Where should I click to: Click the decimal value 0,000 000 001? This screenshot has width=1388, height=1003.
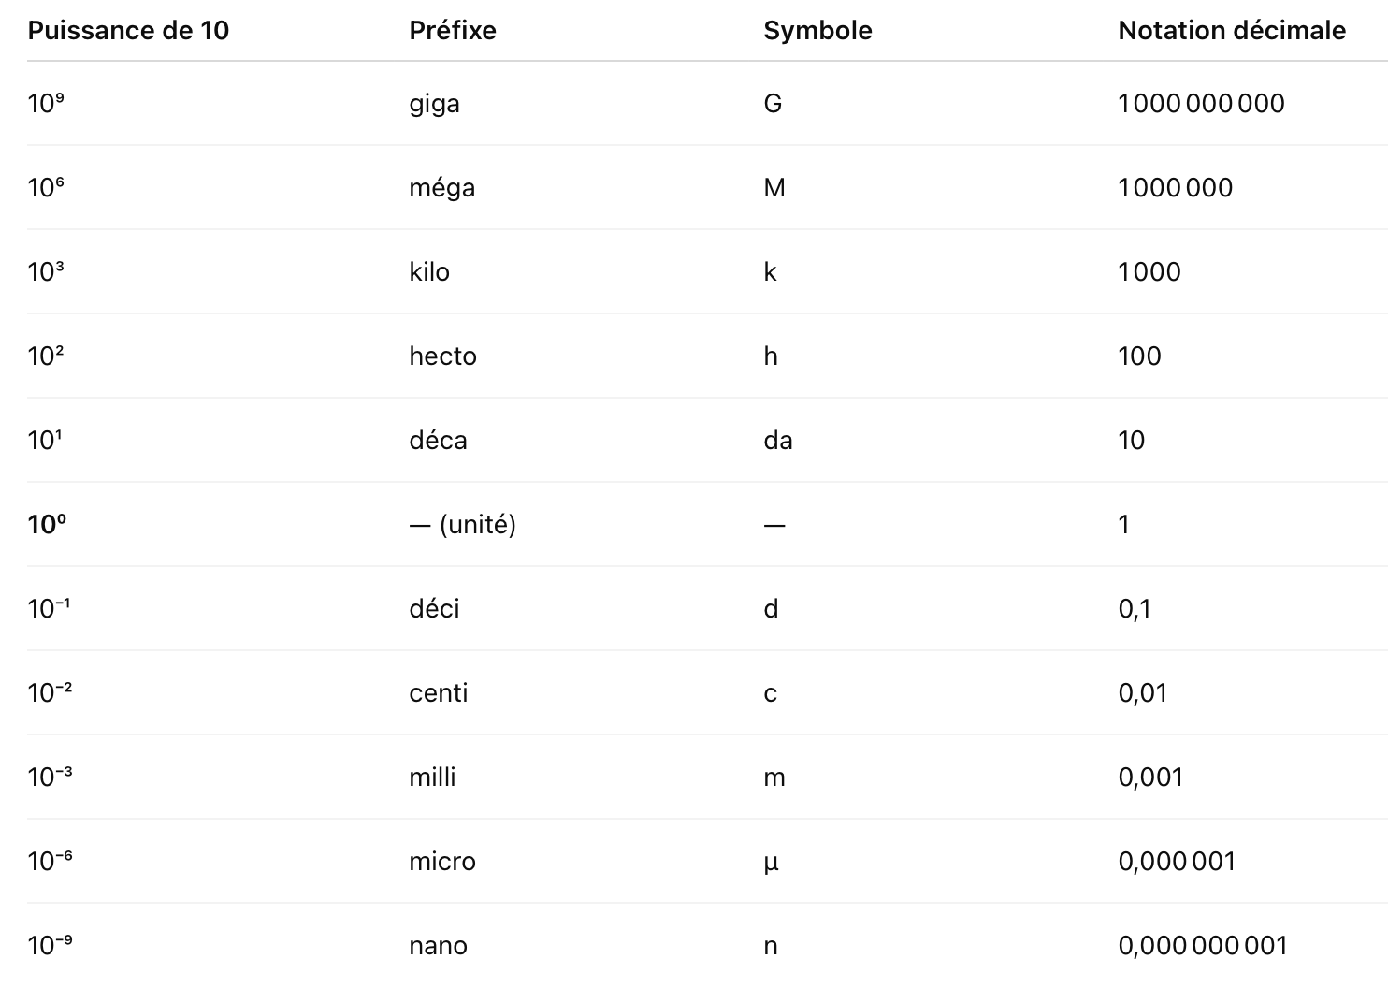click(x=1203, y=945)
